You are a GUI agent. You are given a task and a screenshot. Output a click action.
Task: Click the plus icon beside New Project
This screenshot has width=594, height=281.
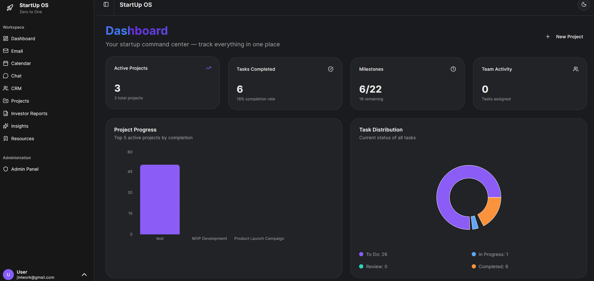[548, 37]
